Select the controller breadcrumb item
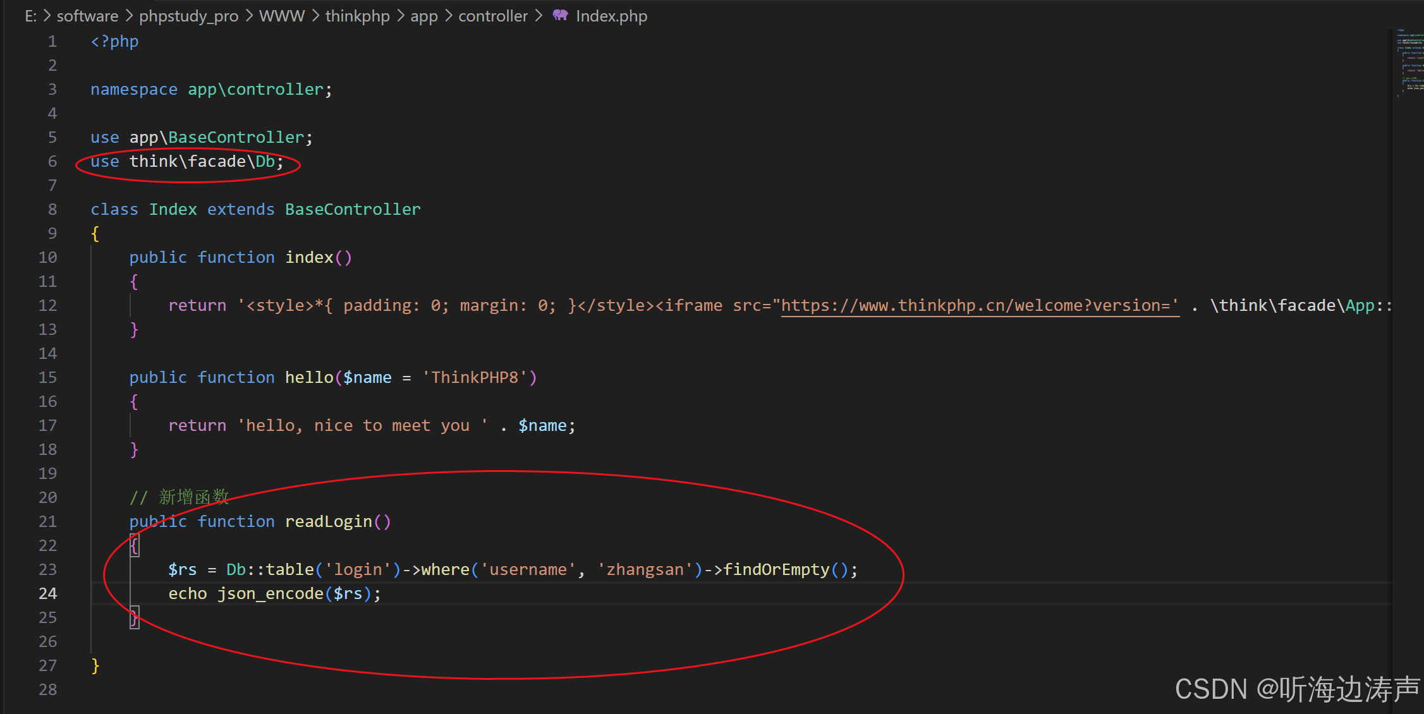The height and width of the screenshot is (714, 1424). 493,16
